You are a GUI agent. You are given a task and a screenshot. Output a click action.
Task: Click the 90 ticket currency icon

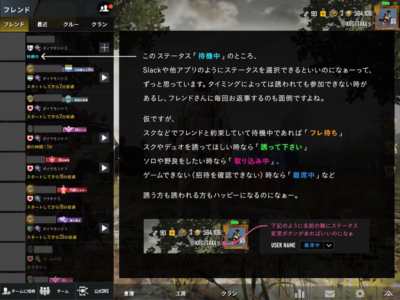[x=306, y=14]
